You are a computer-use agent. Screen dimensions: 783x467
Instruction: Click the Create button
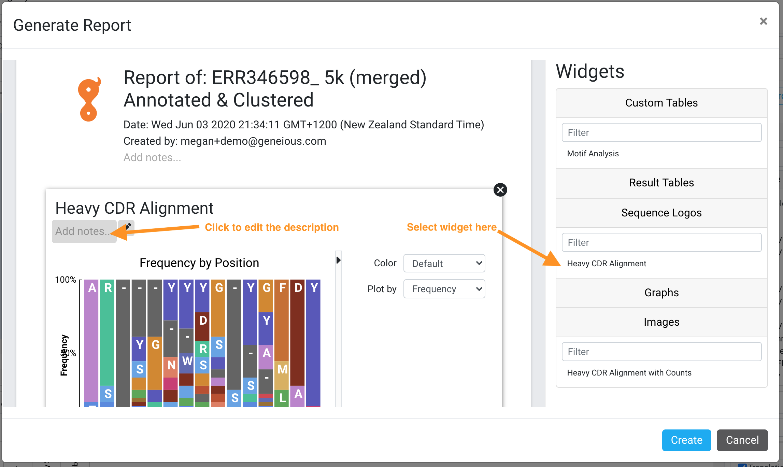pyautogui.click(x=686, y=440)
